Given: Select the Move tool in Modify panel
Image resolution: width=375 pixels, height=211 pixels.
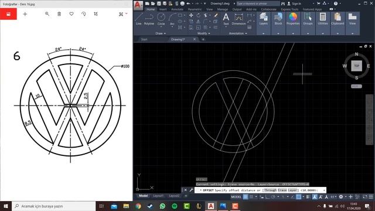Looking at the screenshot, I should tap(191, 15).
